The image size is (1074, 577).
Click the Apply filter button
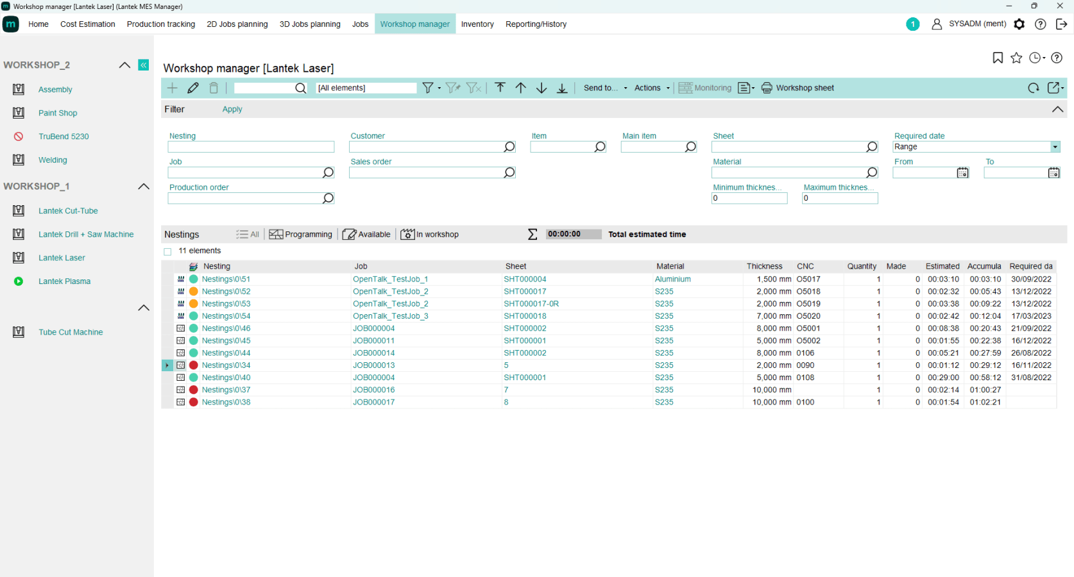point(232,110)
